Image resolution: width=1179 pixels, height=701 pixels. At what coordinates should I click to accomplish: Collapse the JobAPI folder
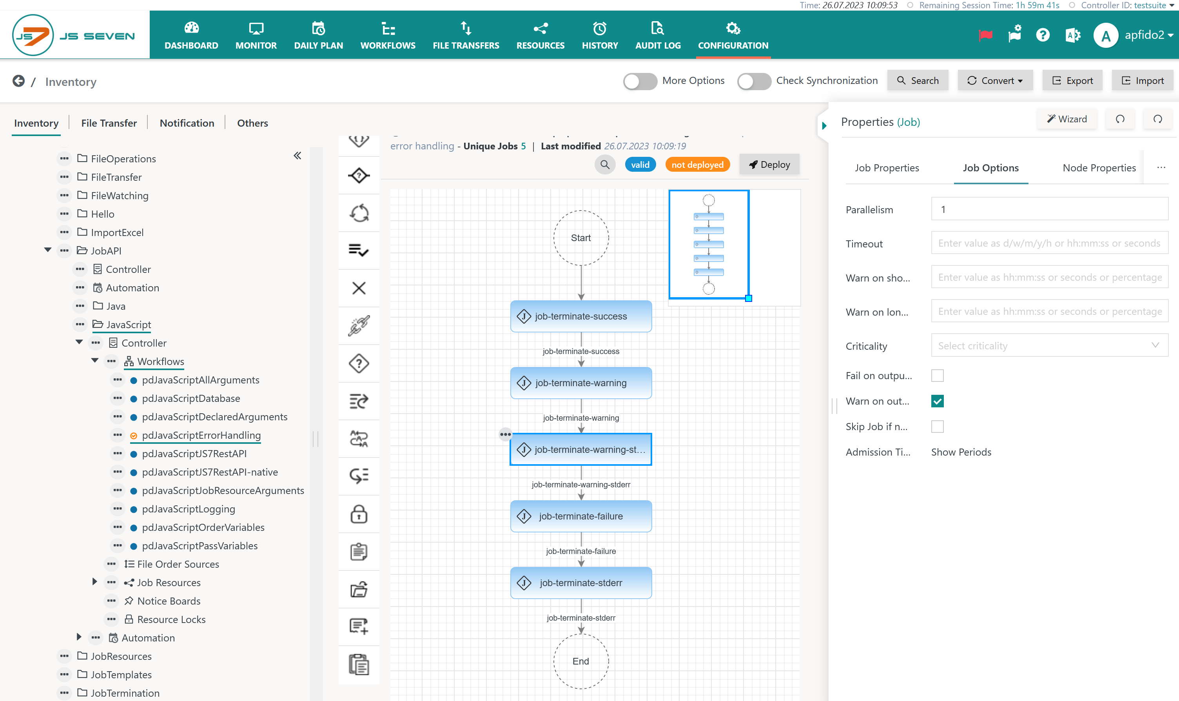(x=48, y=250)
